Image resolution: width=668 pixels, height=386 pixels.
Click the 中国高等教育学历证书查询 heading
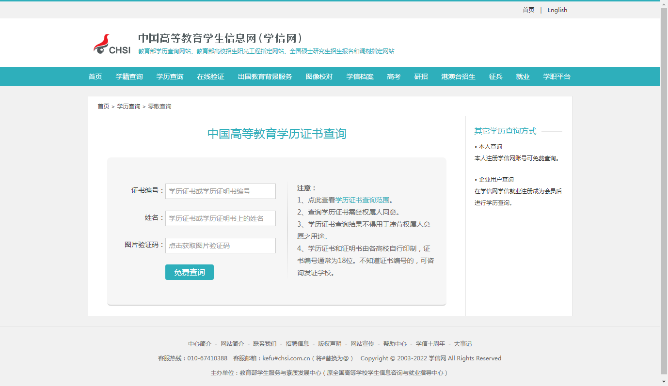(x=277, y=134)
